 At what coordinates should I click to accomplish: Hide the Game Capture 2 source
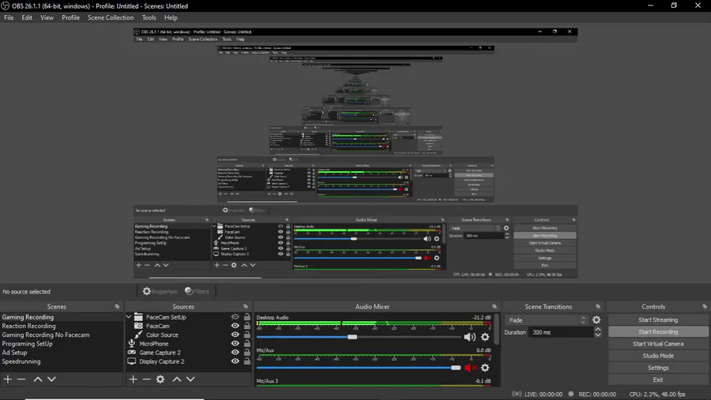(235, 353)
